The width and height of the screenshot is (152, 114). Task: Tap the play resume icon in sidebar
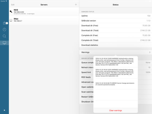tap(4, 110)
